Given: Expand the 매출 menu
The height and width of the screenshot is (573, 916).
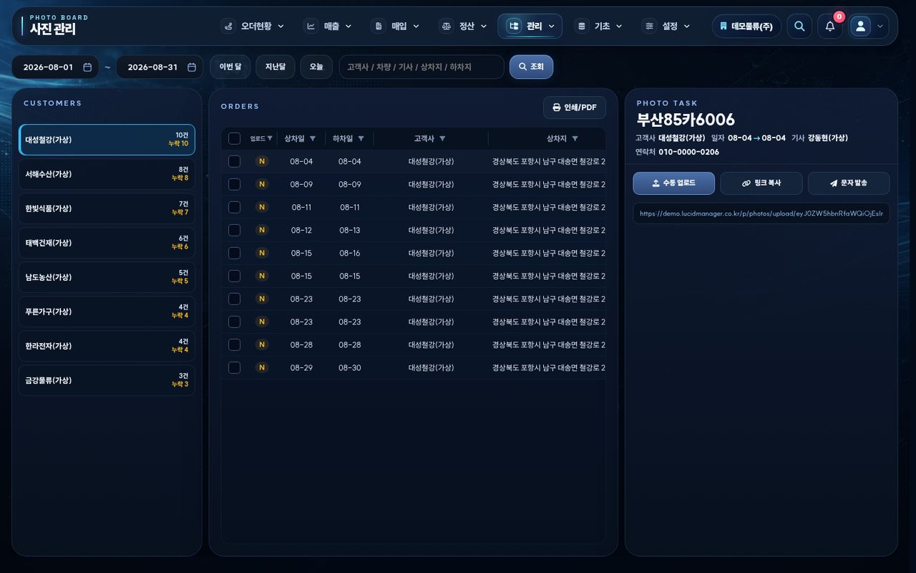Looking at the screenshot, I should [329, 27].
